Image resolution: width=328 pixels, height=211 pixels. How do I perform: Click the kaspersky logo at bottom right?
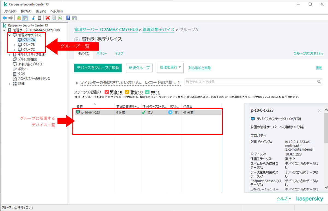point(309,199)
